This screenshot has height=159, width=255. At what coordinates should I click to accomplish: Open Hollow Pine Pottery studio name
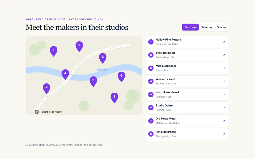click(x=168, y=39)
